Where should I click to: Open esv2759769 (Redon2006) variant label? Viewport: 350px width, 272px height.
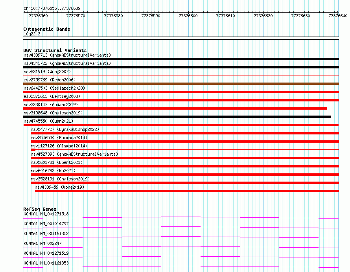pos(50,80)
